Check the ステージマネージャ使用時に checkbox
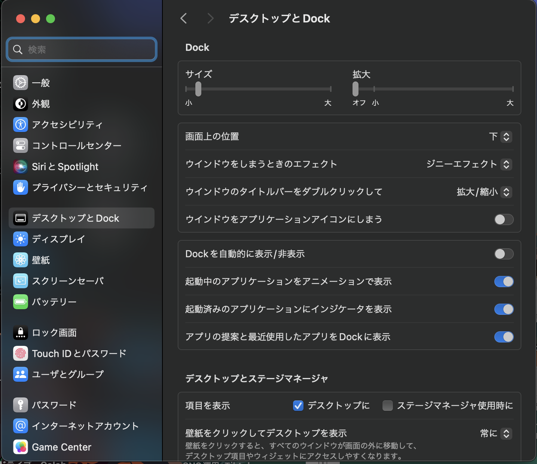 388,406
